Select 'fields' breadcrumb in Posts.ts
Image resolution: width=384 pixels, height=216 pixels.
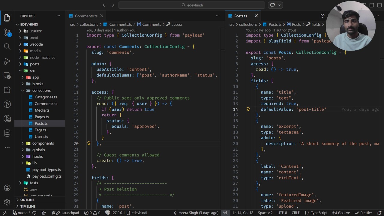point(313,24)
